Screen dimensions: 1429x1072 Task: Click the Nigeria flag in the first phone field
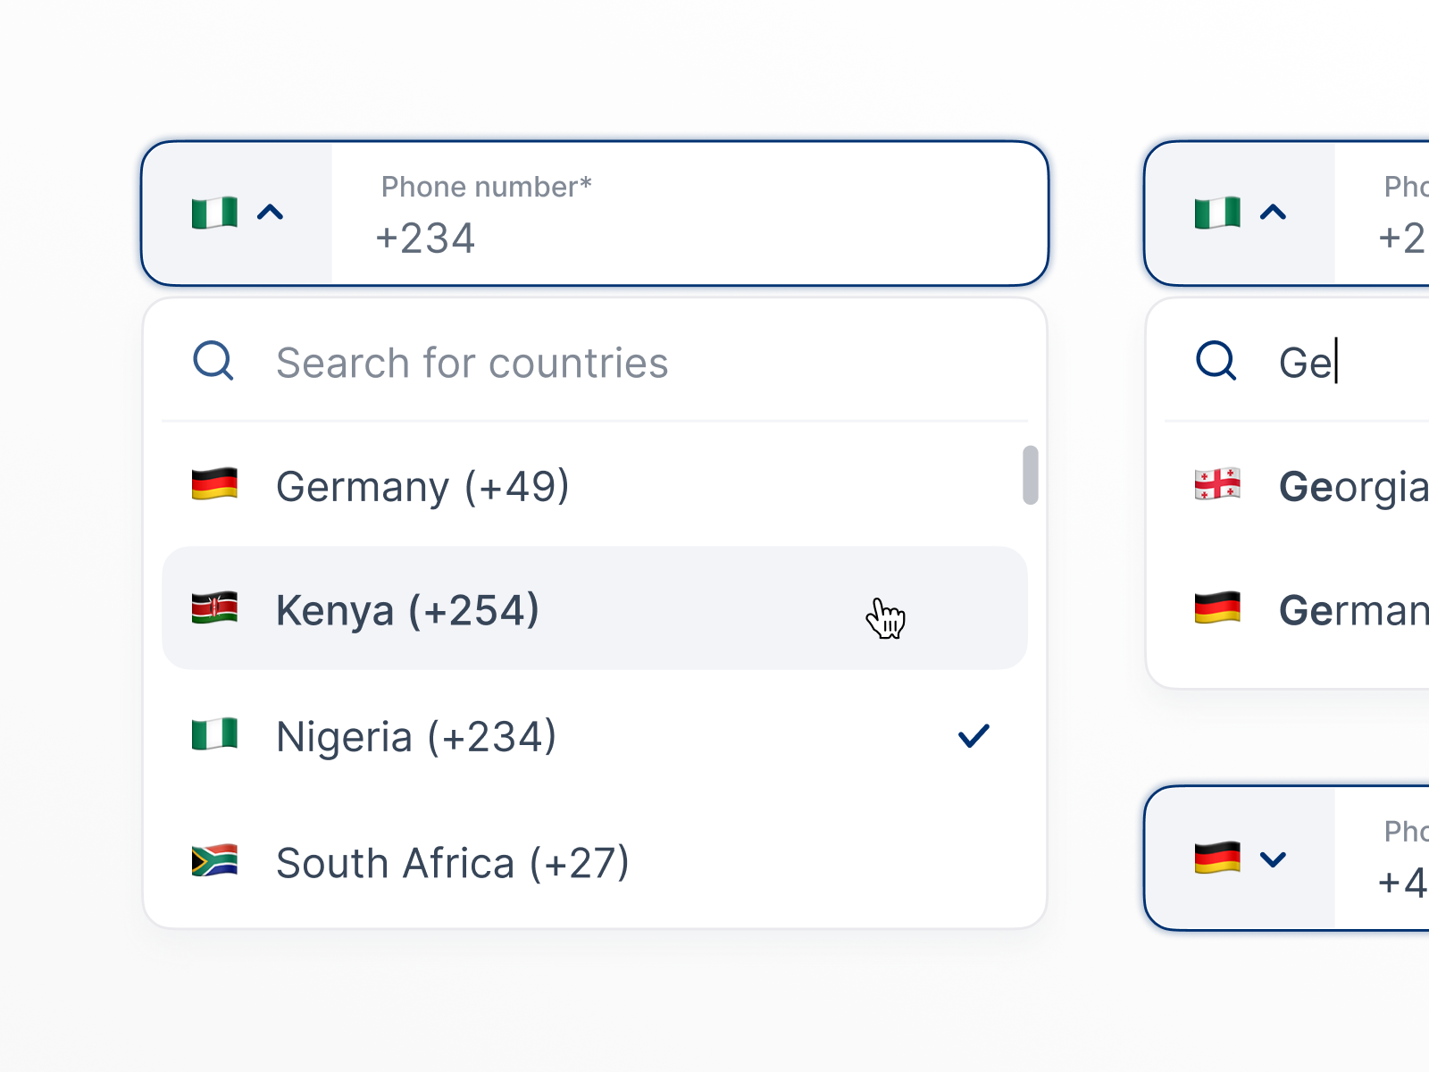[x=214, y=213]
